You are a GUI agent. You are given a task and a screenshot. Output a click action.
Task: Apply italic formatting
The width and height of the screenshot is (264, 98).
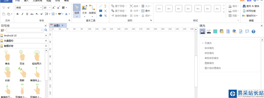pos(22,14)
